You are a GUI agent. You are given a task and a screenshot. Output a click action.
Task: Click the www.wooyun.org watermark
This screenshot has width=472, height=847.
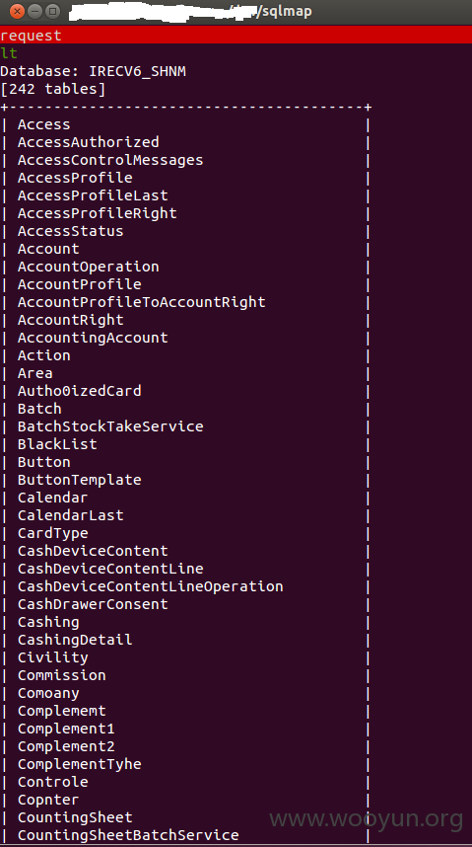pyautogui.click(x=367, y=819)
